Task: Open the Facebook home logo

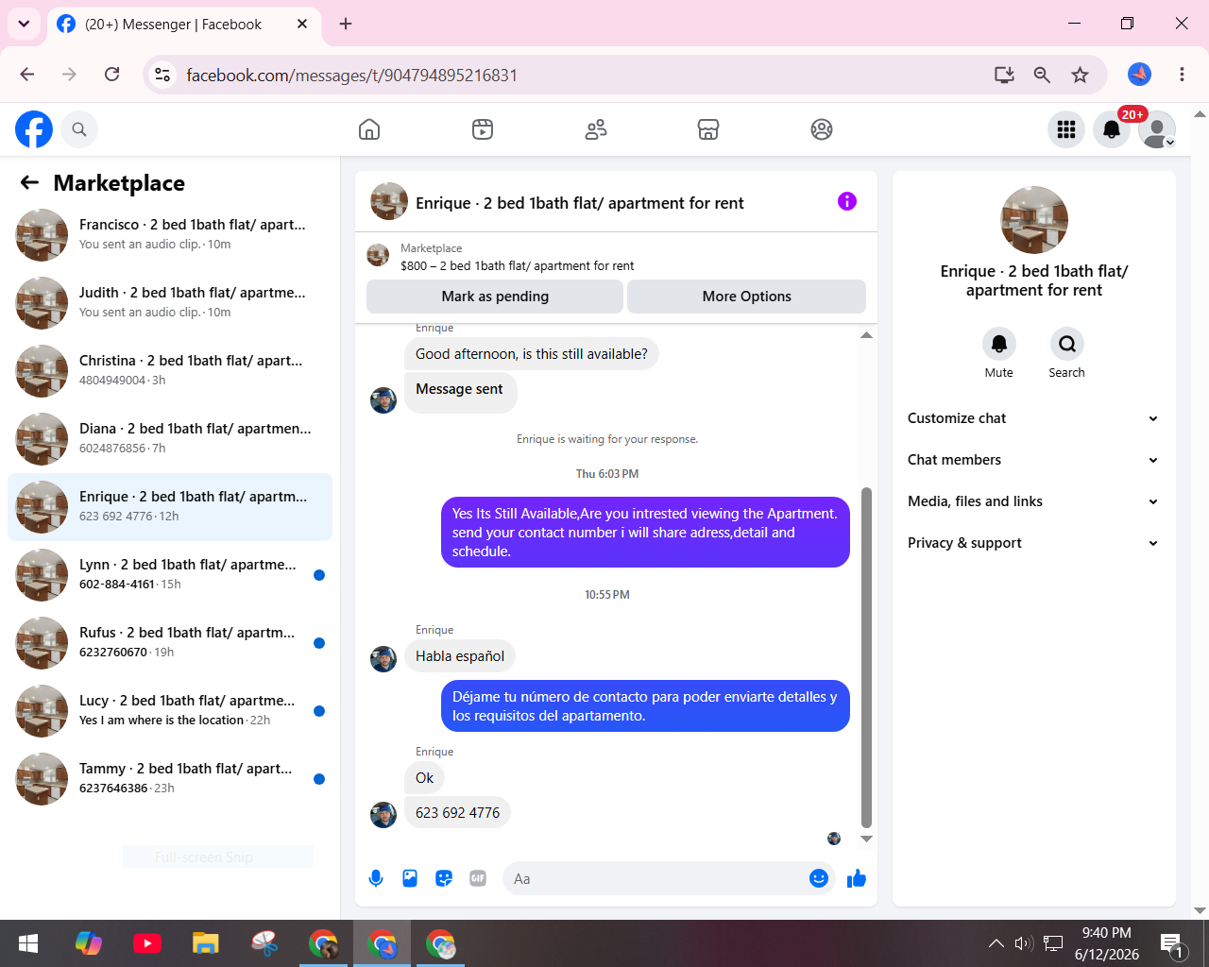Action: (x=34, y=129)
